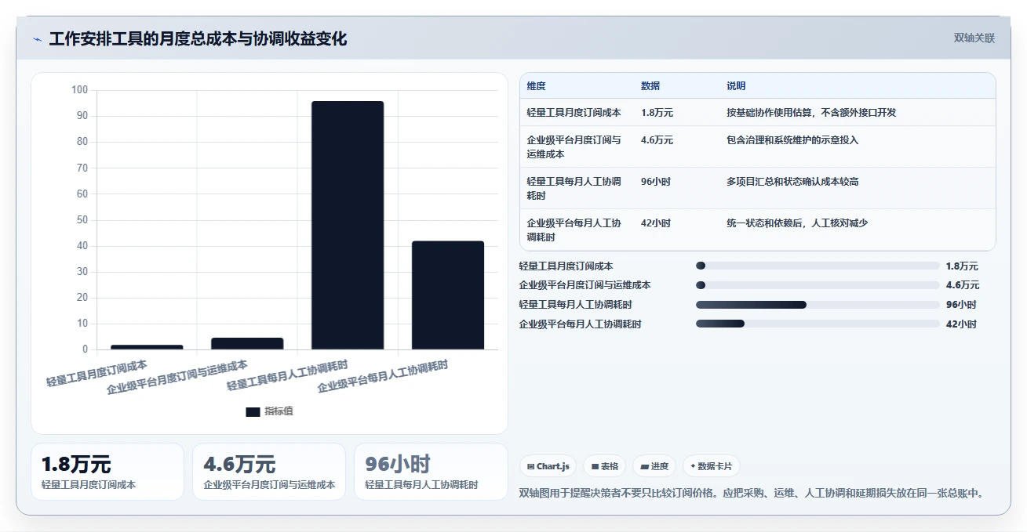Click progress label 企业级平台每月人工协调耗时
The image size is (1027, 532).
pos(581,324)
